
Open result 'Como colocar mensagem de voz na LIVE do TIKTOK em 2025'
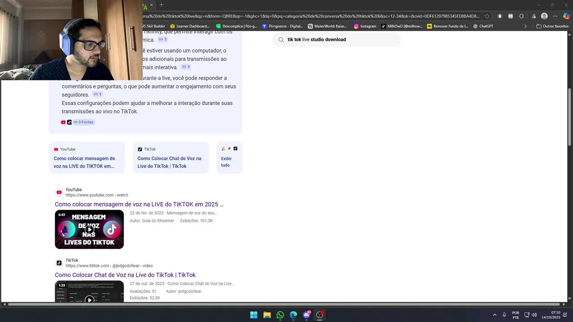click(x=139, y=204)
